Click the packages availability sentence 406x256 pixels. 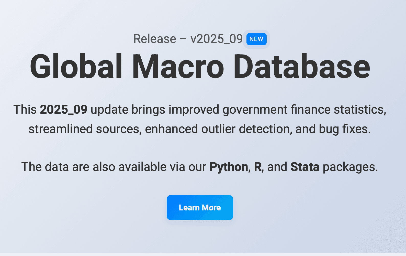click(200, 167)
